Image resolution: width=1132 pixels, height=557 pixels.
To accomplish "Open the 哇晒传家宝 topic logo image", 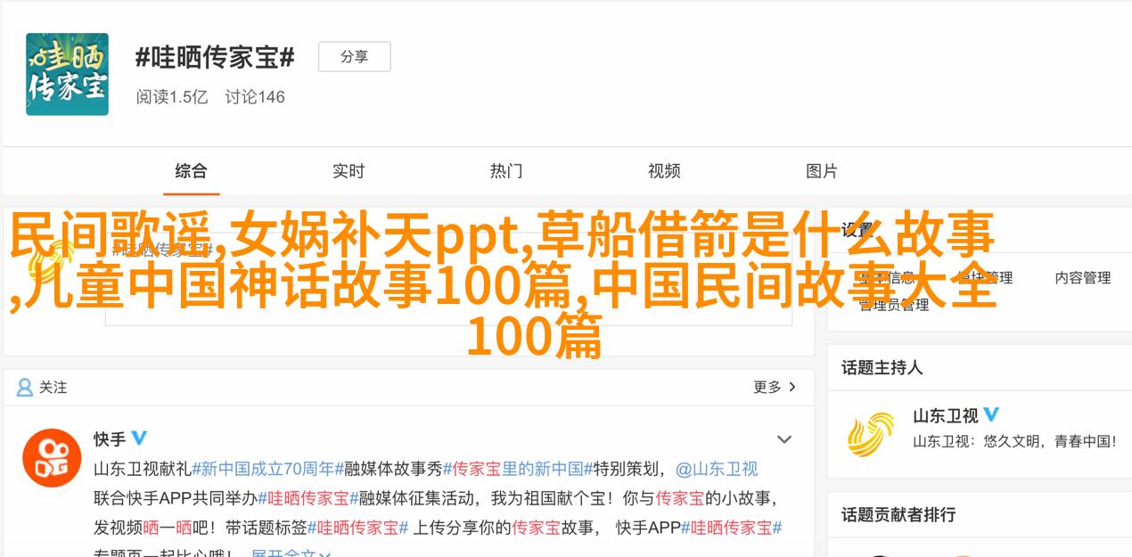I will [x=67, y=74].
